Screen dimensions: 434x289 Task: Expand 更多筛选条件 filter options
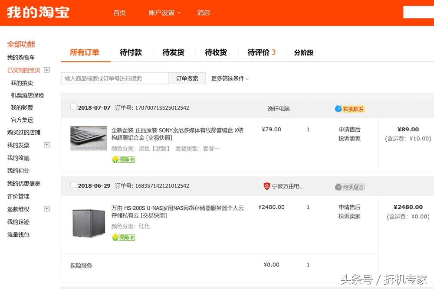point(230,78)
